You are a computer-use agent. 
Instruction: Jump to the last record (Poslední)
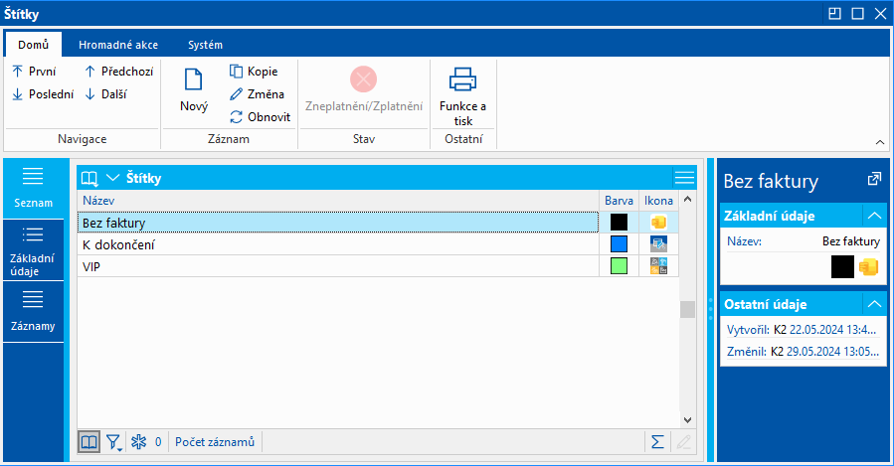[x=43, y=94]
